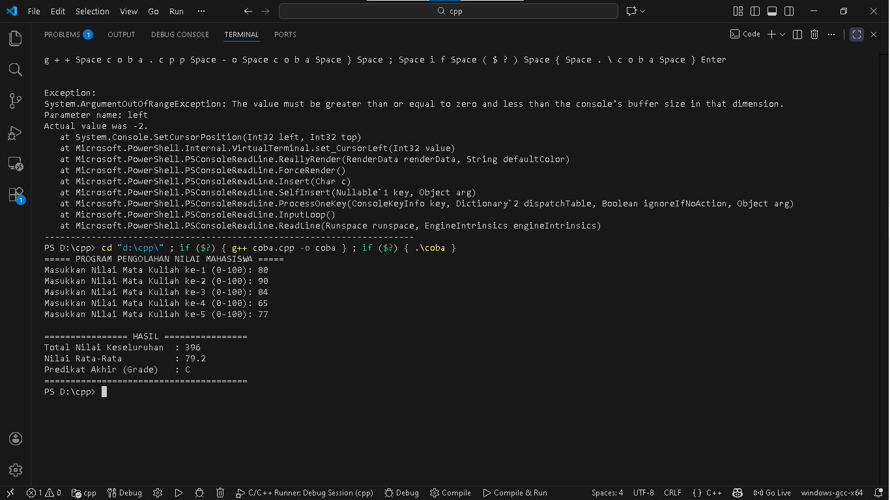The image size is (890, 500).
Task: Click Compile in the status bar
Action: (x=451, y=493)
